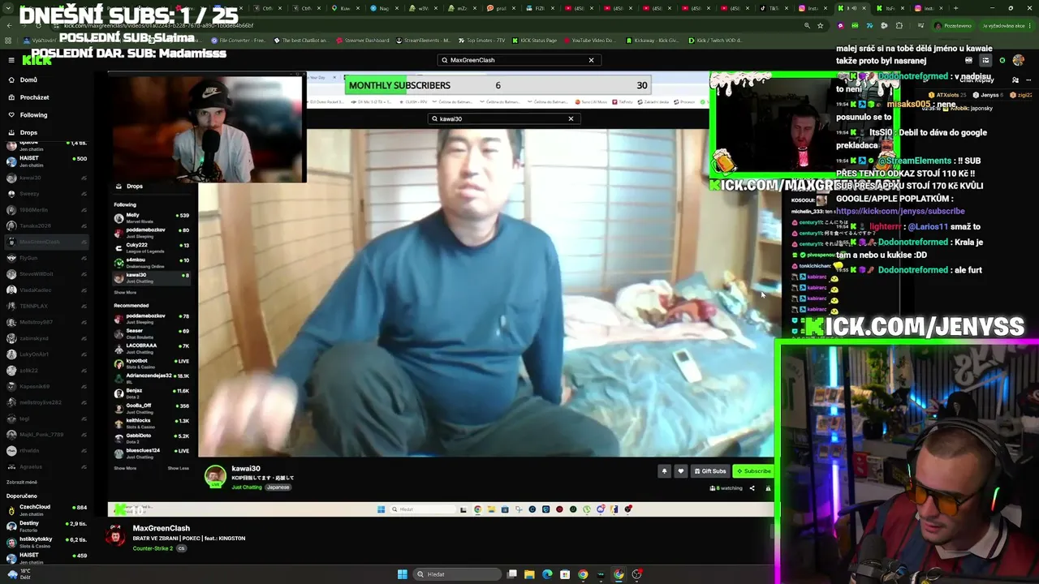Open the KICK Status Page bookmark
This screenshot has width=1039, height=584.
point(533,41)
